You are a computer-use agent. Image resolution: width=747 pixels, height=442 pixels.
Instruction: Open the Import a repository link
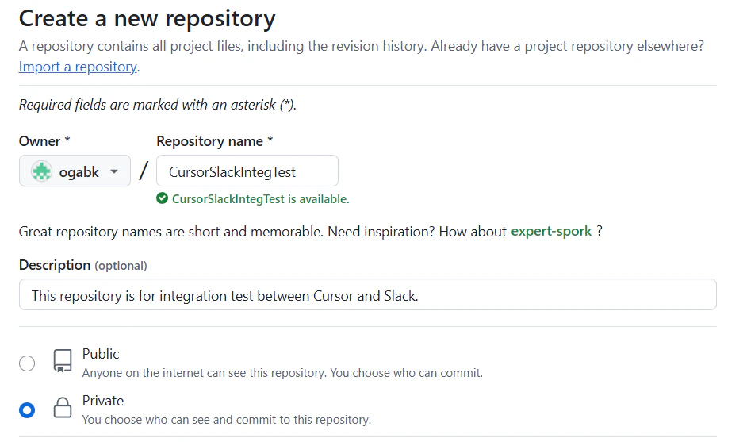pos(78,67)
